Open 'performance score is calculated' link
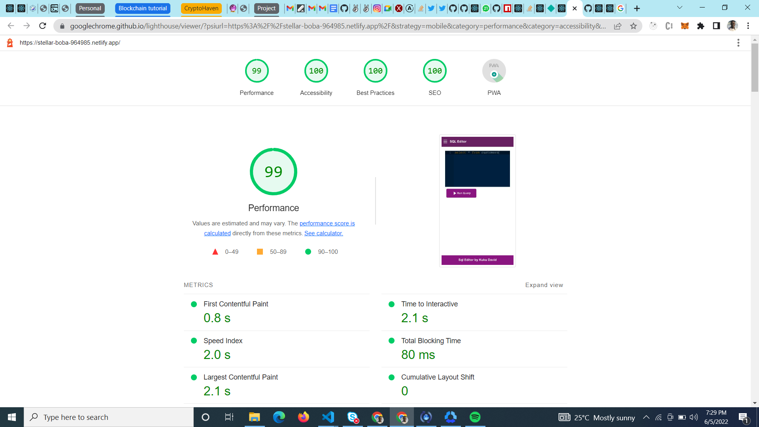The image size is (759, 427). [x=327, y=223]
